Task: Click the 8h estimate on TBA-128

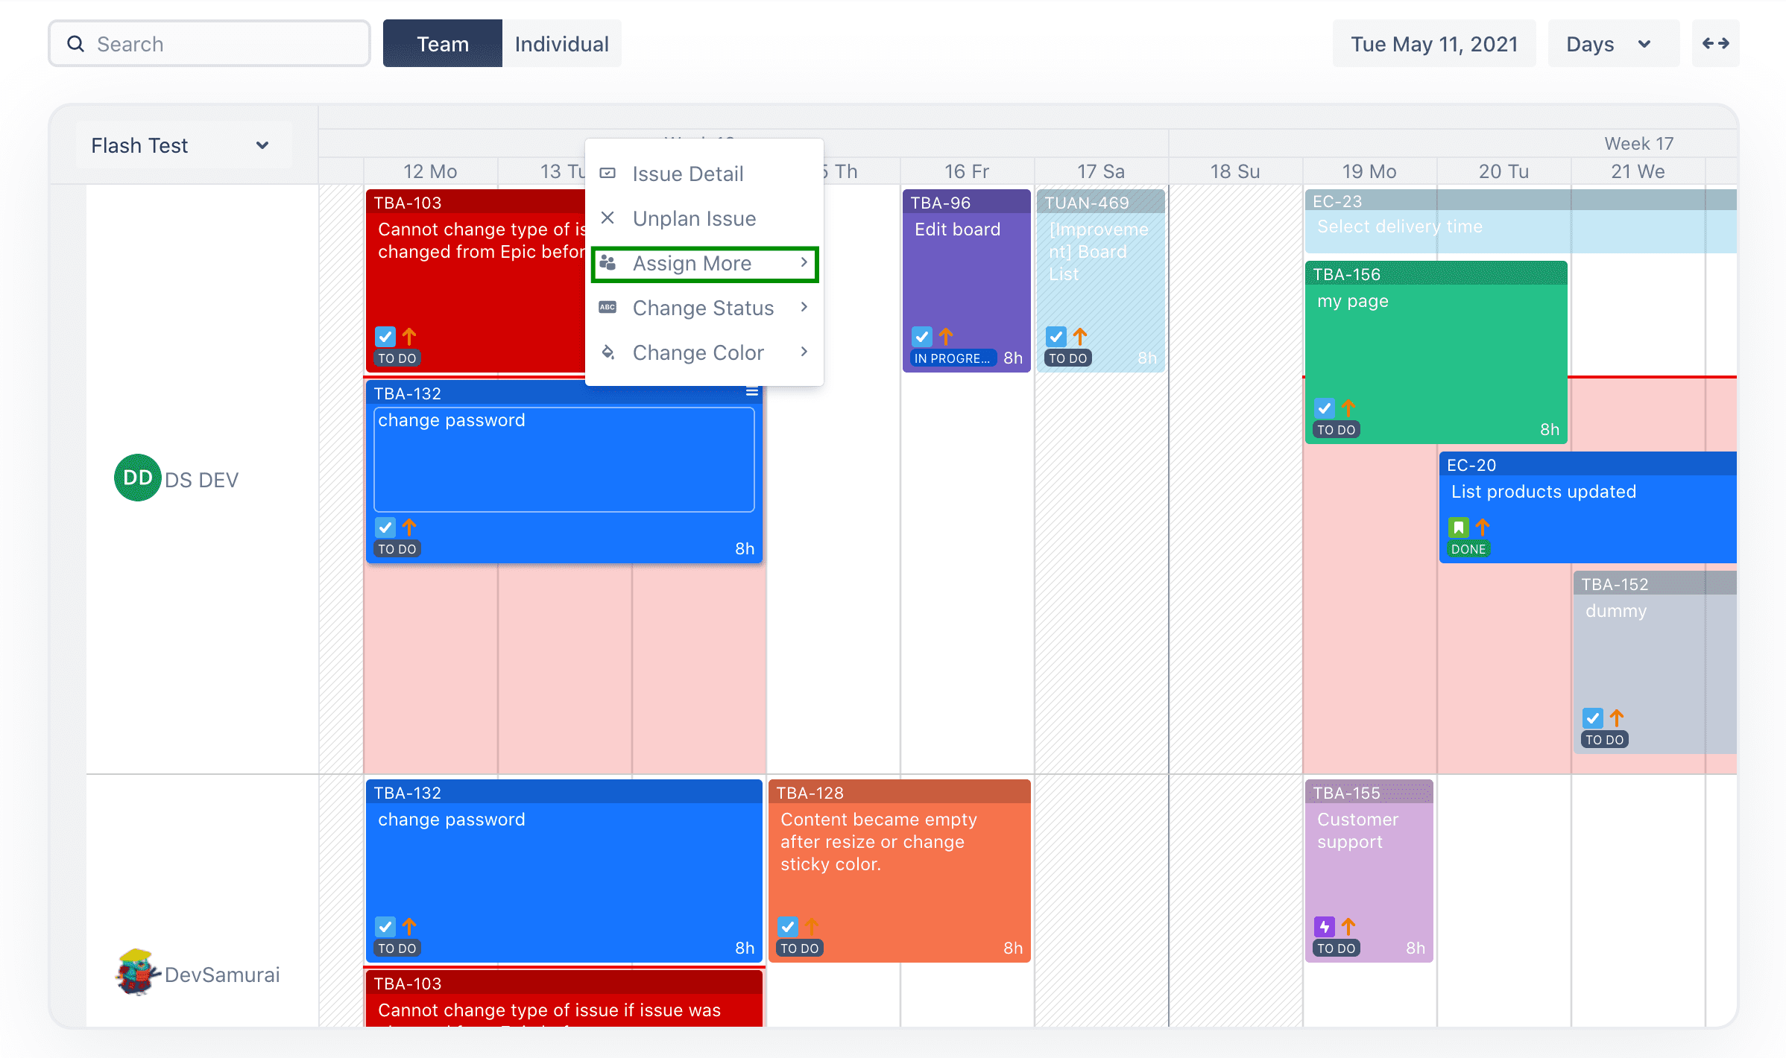Action: (1012, 948)
